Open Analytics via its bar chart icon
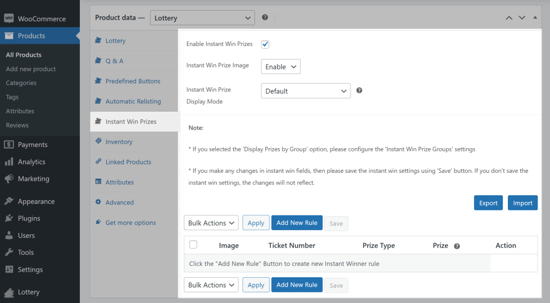The width and height of the screenshot is (550, 303). pos(9,162)
